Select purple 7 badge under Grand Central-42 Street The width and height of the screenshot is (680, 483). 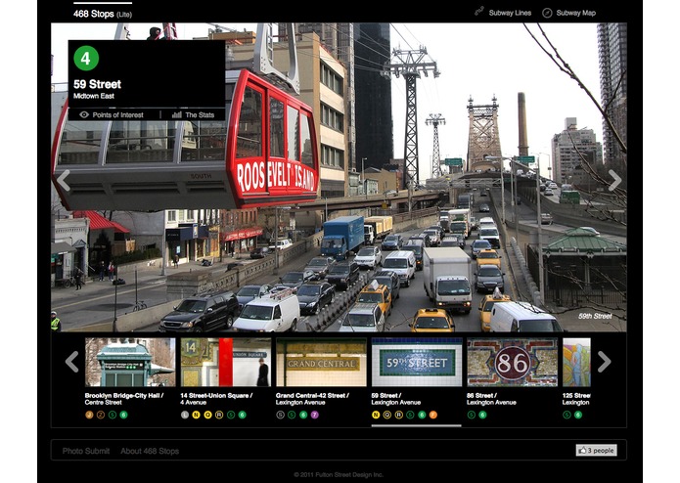[314, 415]
